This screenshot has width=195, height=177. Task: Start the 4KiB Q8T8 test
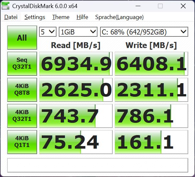[22, 90]
